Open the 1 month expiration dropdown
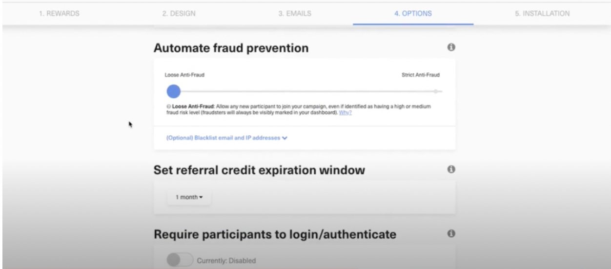The height and width of the screenshot is (269, 611). pyautogui.click(x=189, y=197)
